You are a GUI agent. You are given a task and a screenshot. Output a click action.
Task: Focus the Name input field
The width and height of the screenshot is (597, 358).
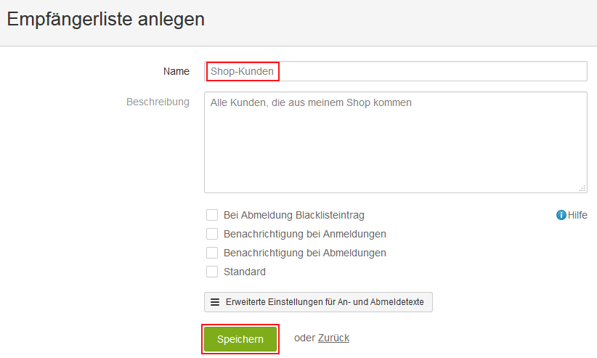396,71
